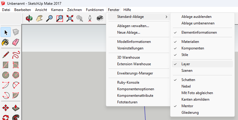Enable the Nebel panel
The height and width of the screenshot is (120, 238).
(202, 86)
